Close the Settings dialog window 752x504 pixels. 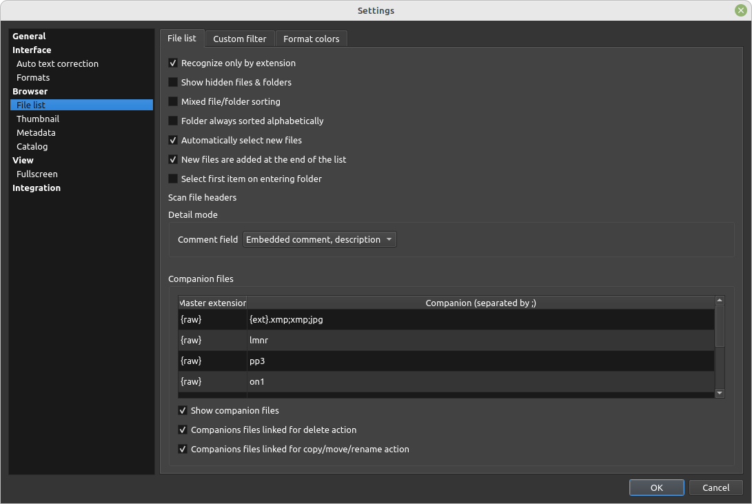pyautogui.click(x=740, y=10)
